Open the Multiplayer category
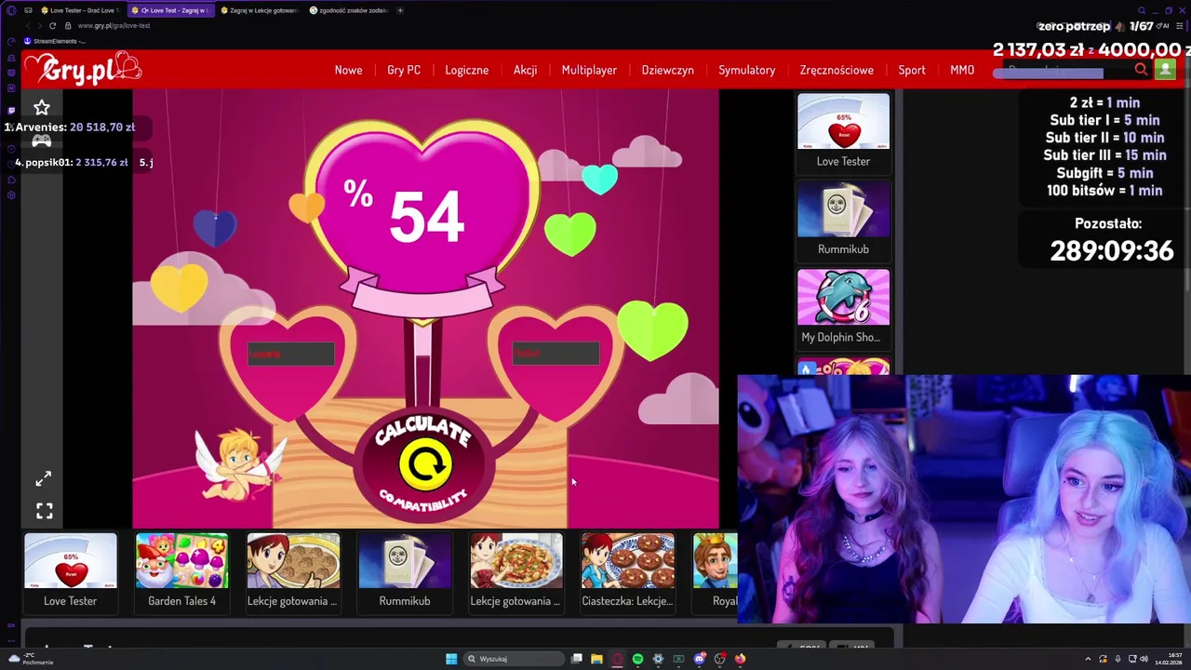 click(x=589, y=70)
